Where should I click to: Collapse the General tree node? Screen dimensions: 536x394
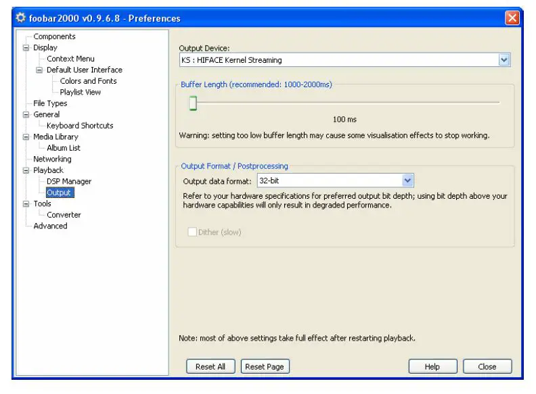[26, 114]
